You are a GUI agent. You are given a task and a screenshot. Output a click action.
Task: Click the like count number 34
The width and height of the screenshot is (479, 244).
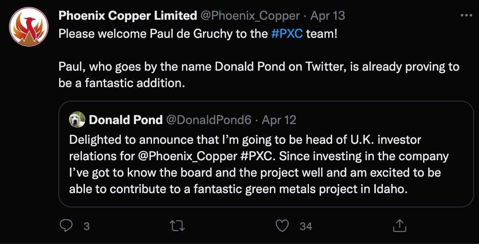[306, 226]
